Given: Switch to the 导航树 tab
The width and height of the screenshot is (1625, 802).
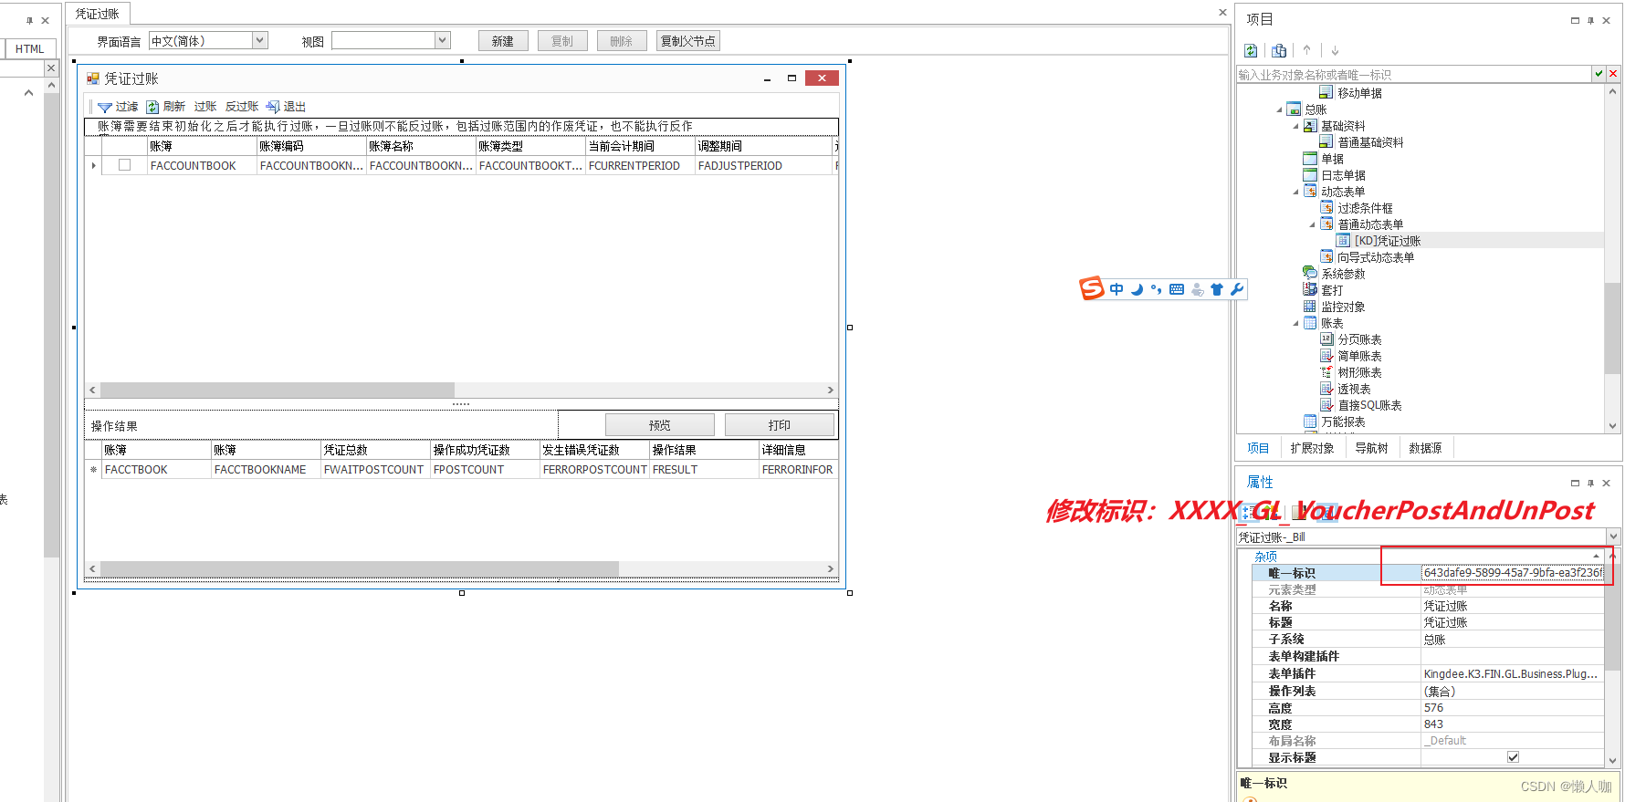Looking at the screenshot, I should (x=1371, y=448).
